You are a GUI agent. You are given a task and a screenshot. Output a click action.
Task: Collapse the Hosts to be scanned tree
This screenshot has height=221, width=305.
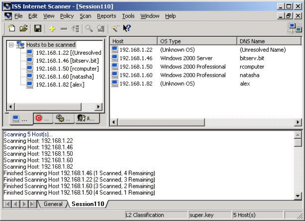pos(11,45)
